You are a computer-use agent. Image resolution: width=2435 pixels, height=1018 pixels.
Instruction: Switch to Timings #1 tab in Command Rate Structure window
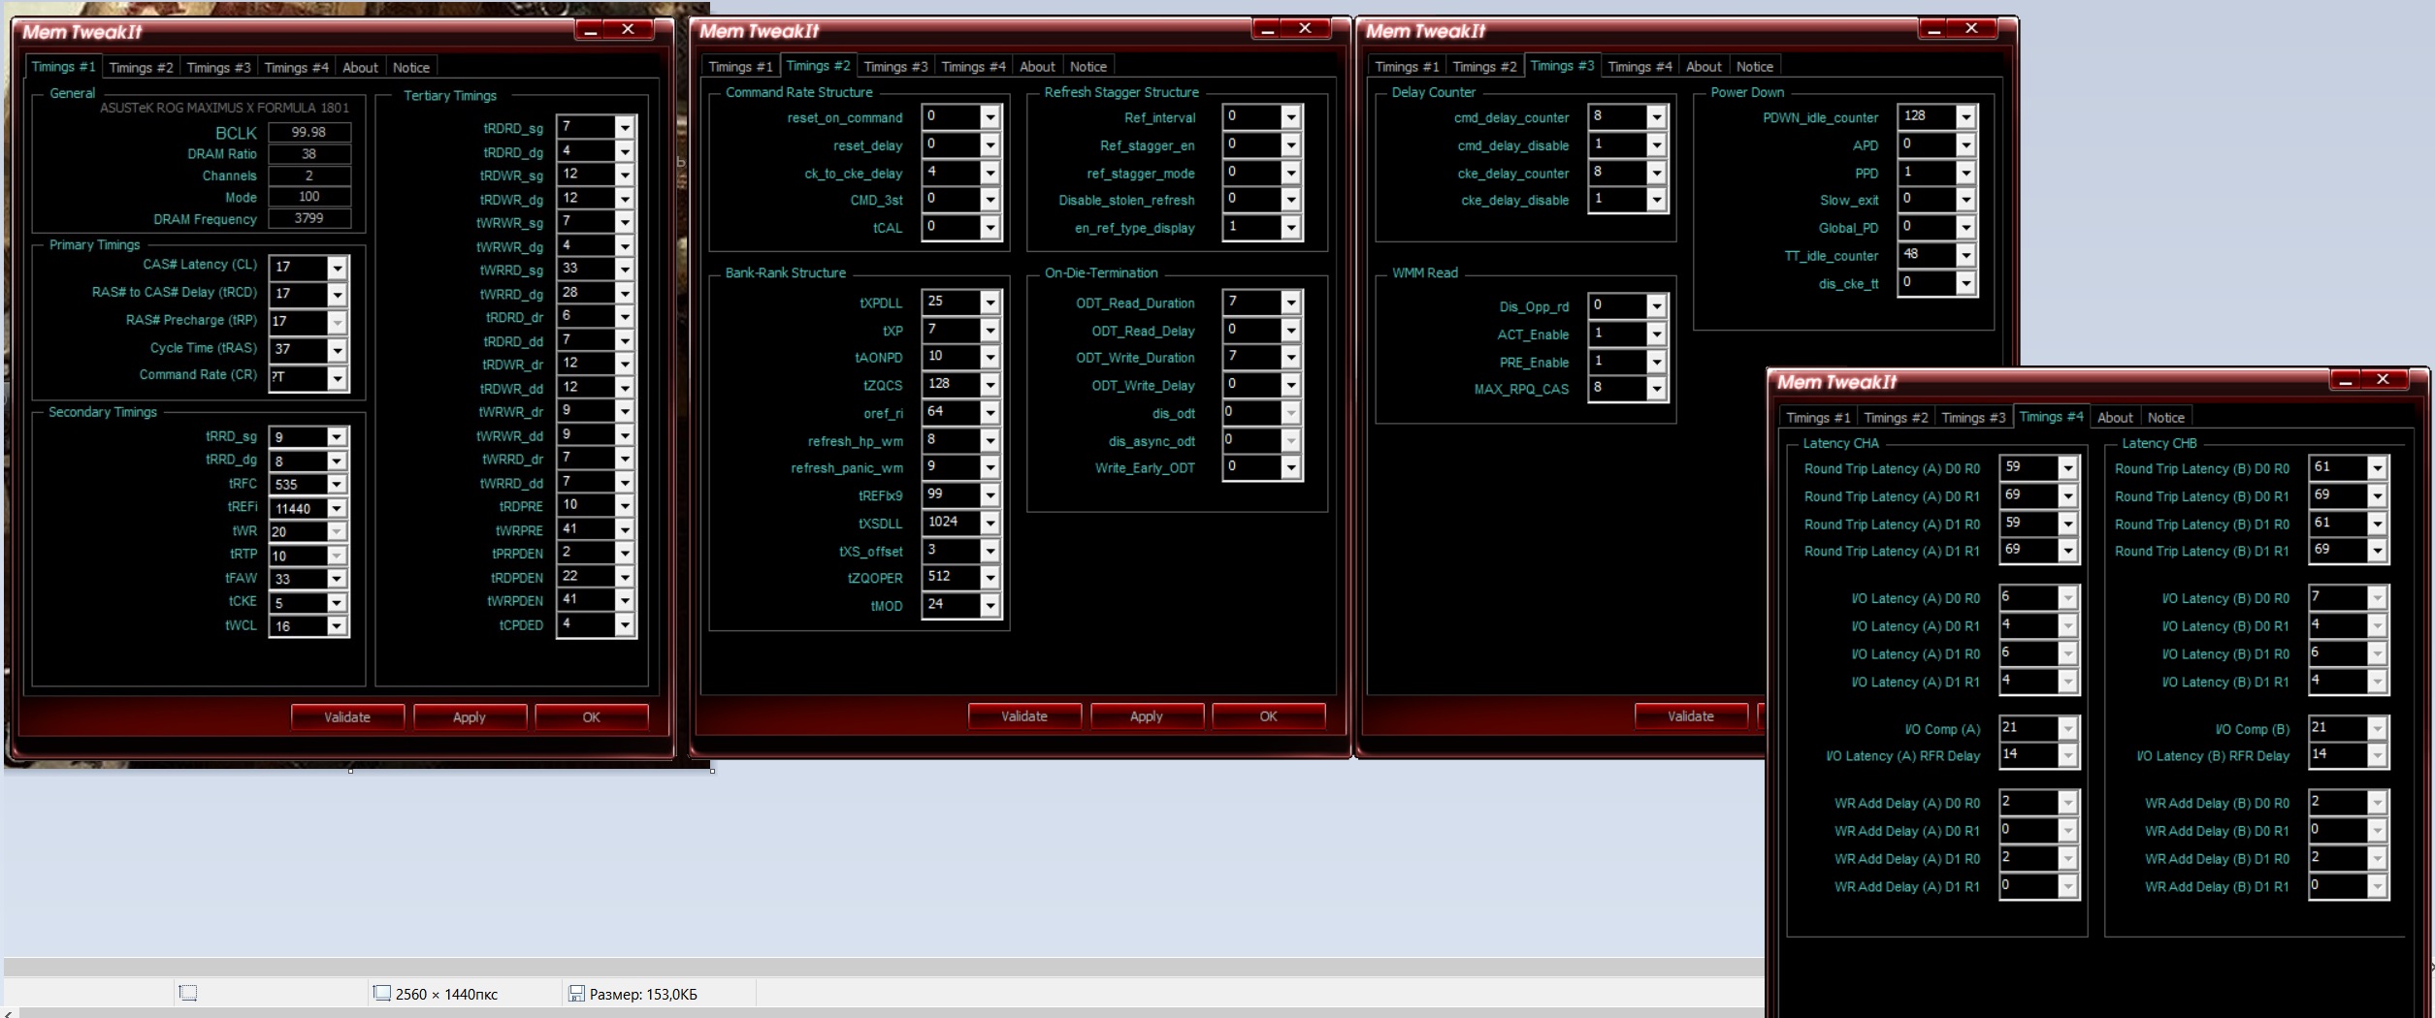740,66
